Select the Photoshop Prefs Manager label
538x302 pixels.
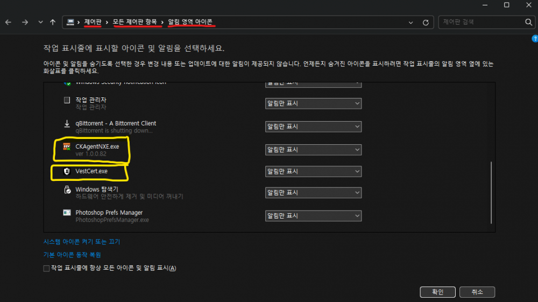coord(109,213)
